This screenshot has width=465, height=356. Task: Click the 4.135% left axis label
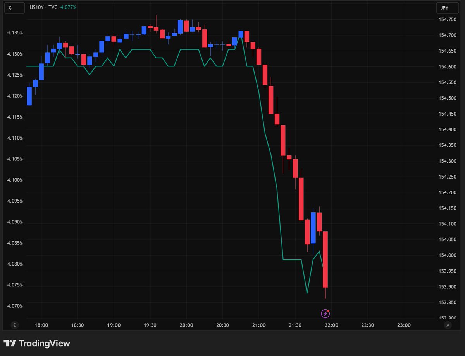[15, 33]
